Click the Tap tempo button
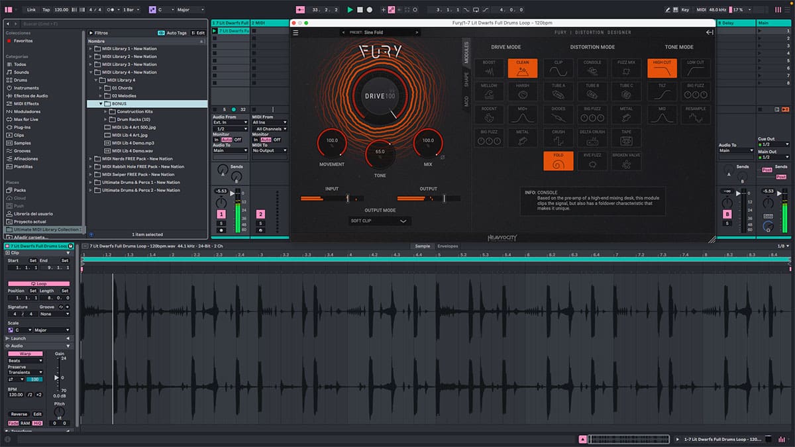This screenshot has height=447, width=795. coord(46,10)
